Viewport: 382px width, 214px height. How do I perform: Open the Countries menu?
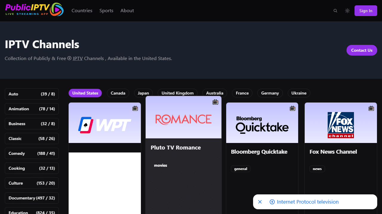pos(82,11)
